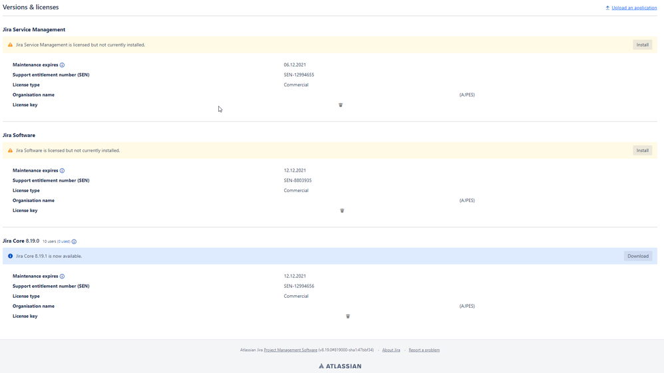This screenshot has width=664, height=373.
Task: Click (AJPES) organisation name under Jira Service Management
Action: pyautogui.click(x=467, y=95)
